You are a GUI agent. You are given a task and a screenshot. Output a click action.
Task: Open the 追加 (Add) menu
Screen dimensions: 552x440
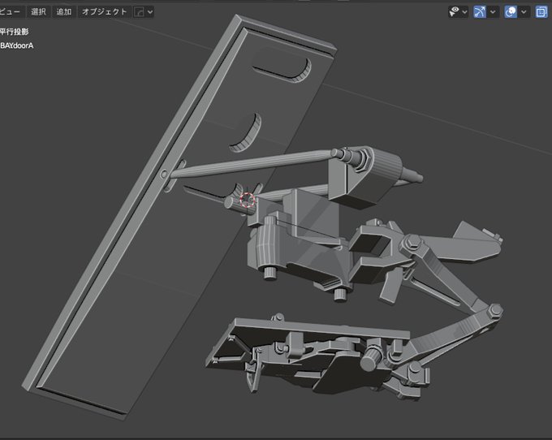(x=64, y=11)
